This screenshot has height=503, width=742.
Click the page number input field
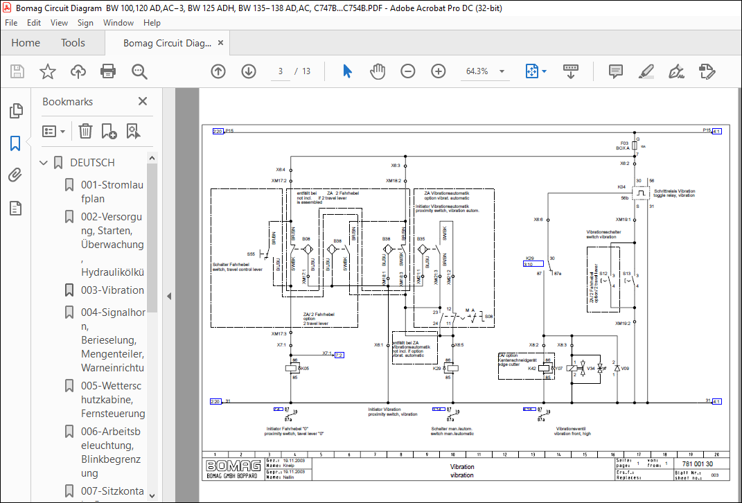[280, 71]
